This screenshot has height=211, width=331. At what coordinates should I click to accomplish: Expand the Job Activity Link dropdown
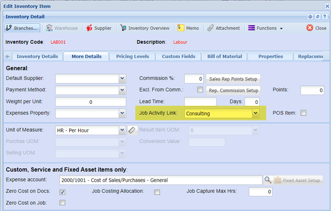click(x=255, y=114)
